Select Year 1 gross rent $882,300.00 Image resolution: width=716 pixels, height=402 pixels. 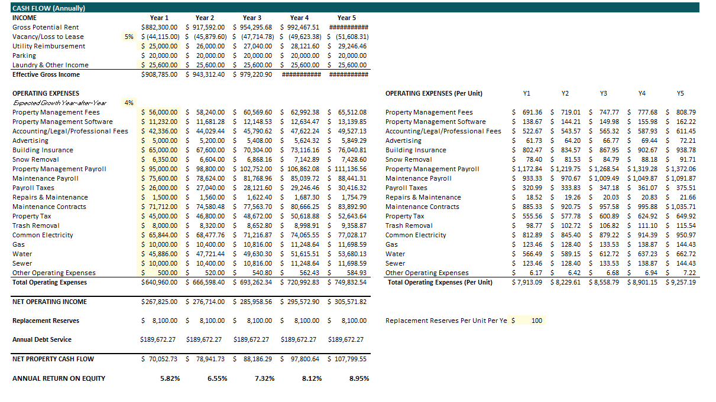(160, 27)
